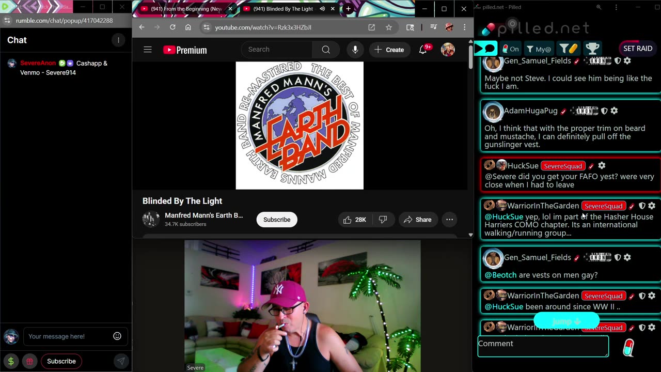
Task: Click the Blinded By The Light video title
Action: 182,201
